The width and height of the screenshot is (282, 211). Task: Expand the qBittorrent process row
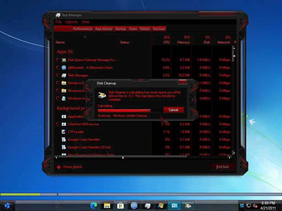[x=57, y=68]
